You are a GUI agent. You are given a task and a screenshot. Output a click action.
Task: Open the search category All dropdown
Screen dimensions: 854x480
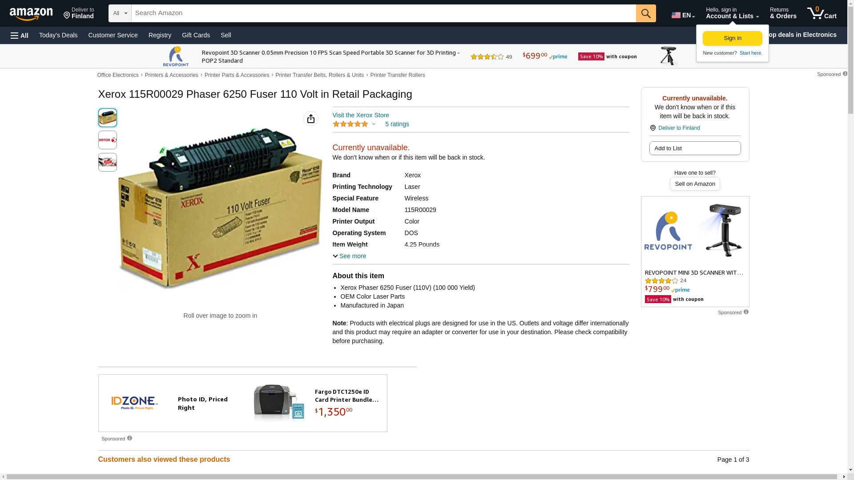tap(120, 13)
